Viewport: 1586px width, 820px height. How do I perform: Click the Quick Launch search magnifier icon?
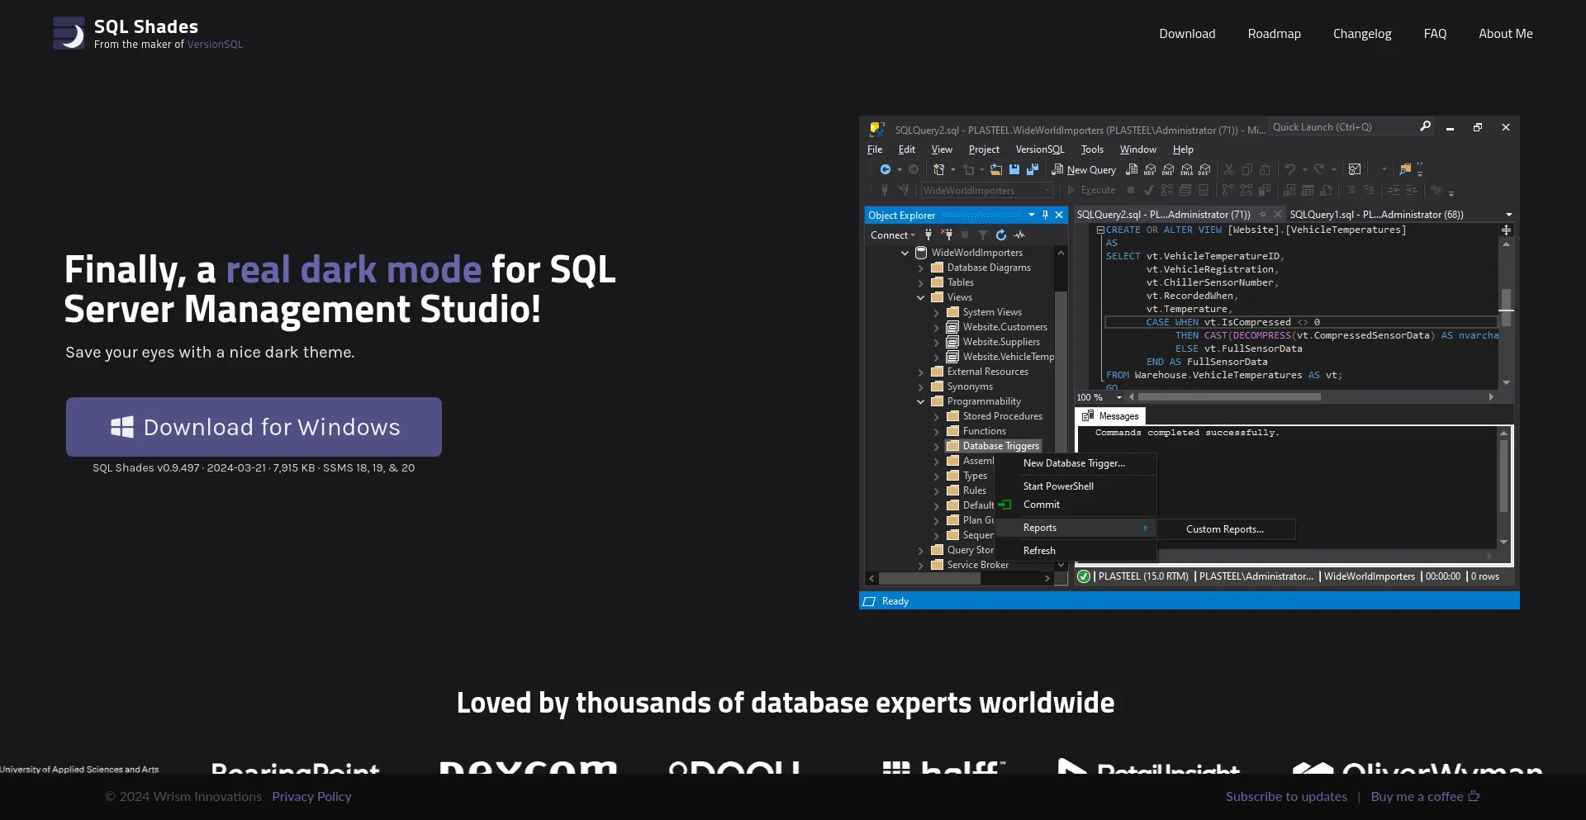point(1425,126)
